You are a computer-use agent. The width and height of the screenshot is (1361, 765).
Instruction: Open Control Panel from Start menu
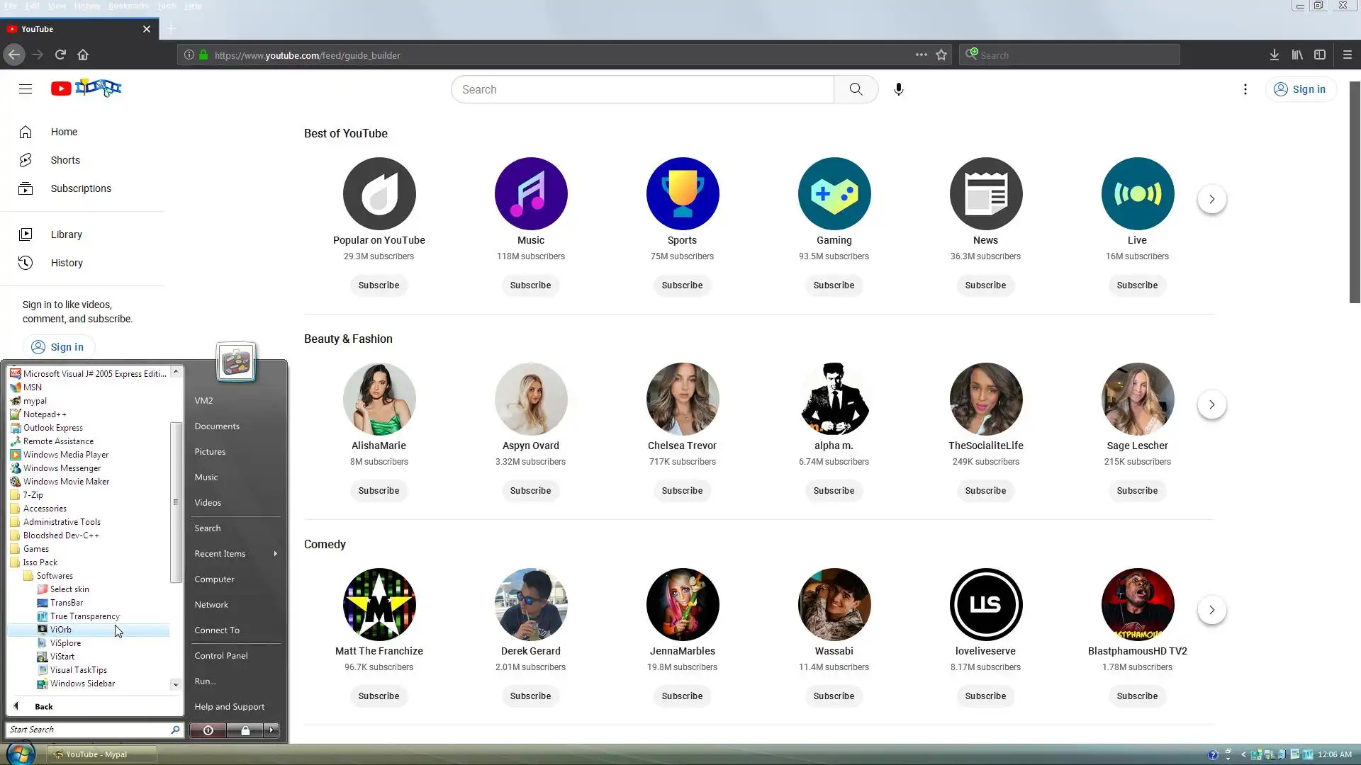pos(221,656)
